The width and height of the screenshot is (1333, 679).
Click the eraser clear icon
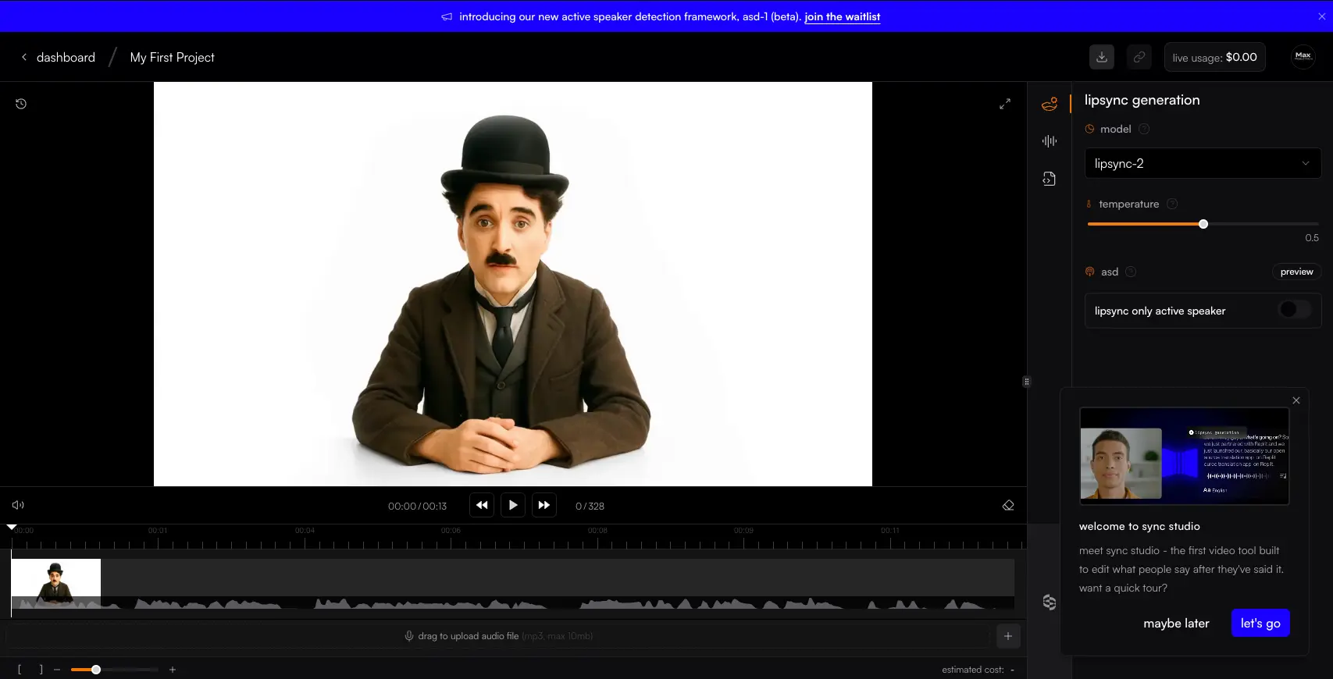[x=1008, y=505]
